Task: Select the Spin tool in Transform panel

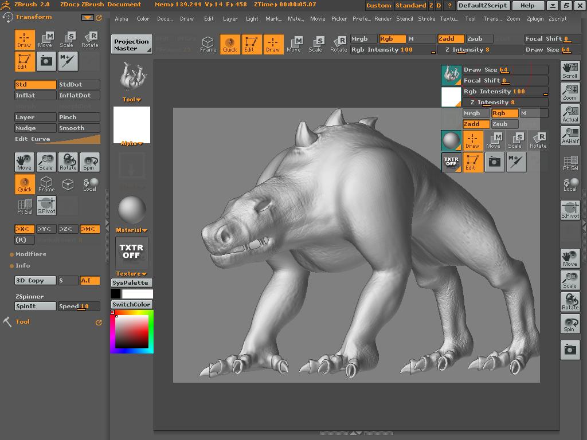Action: click(89, 162)
